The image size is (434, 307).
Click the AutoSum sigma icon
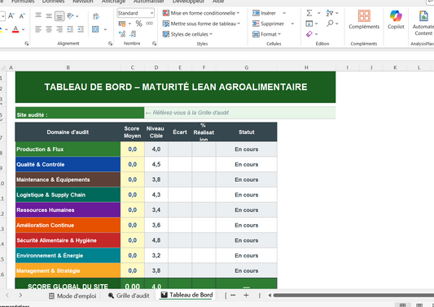(x=309, y=13)
